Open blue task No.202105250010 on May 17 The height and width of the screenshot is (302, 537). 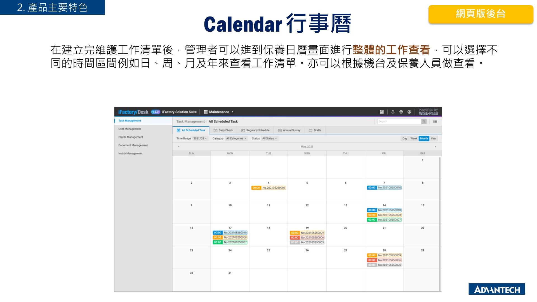(230, 233)
